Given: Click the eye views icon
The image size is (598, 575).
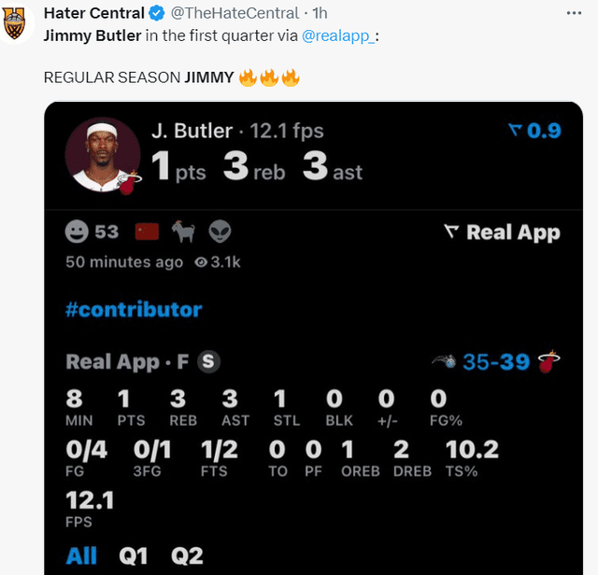Looking at the screenshot, I should [200, 262].
